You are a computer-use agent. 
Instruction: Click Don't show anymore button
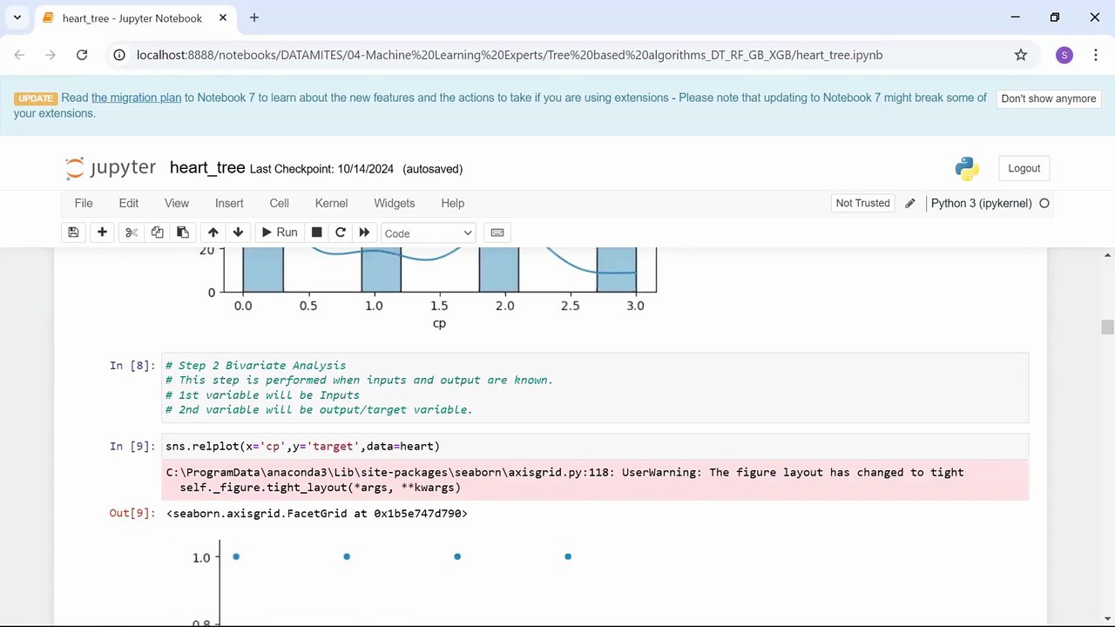pos(1048,98)
